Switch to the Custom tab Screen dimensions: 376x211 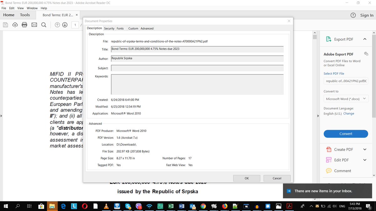[x=133, y=28]
